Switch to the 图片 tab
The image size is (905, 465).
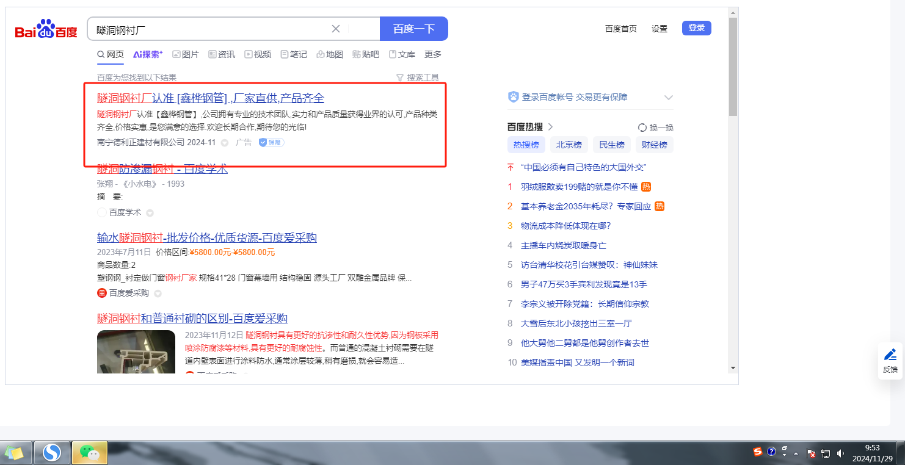click(x=186, y=54)
